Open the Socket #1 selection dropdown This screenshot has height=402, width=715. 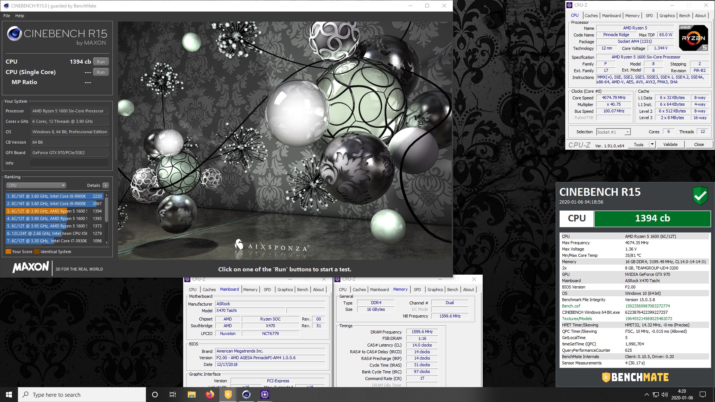tap(613, 132)
